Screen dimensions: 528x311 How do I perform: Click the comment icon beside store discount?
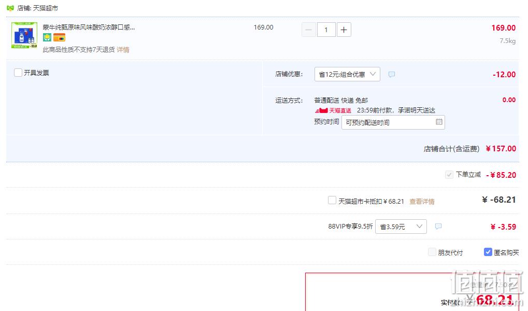391,75
